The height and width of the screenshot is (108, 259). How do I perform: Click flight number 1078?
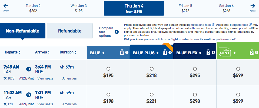click(12, 78)
